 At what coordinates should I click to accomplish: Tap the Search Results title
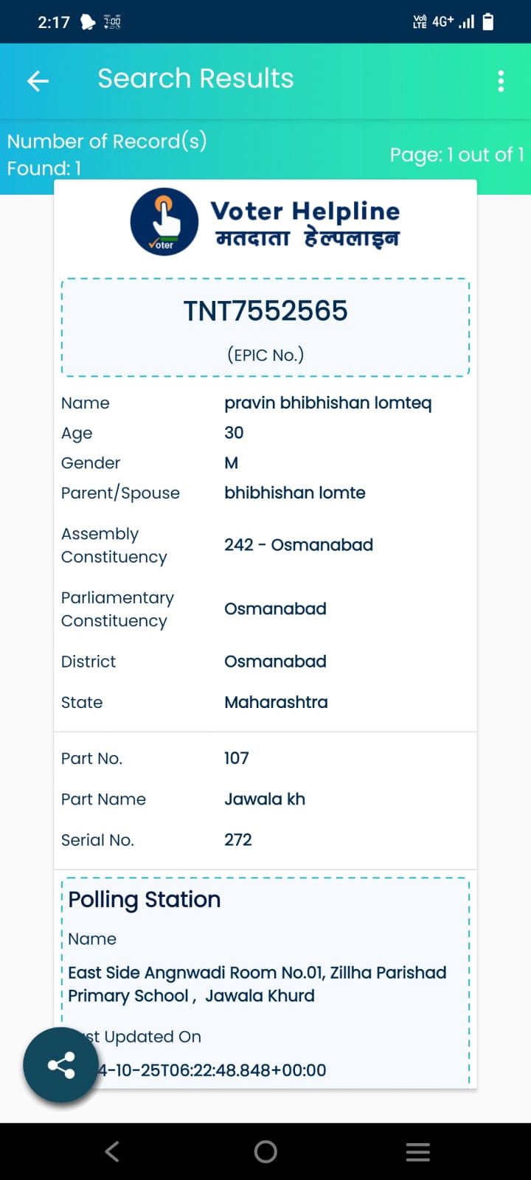[195, 79]
